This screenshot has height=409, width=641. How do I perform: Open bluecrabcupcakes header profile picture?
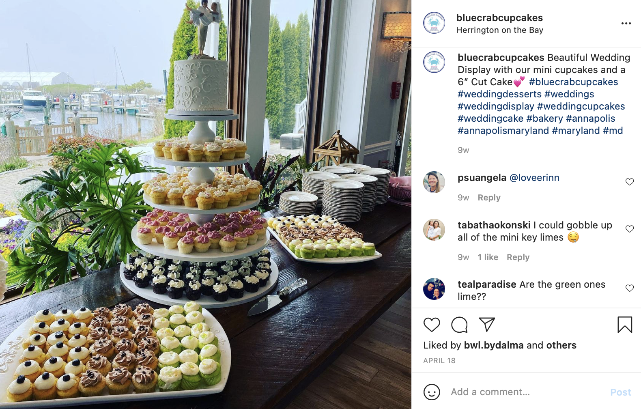click(434, 23)
